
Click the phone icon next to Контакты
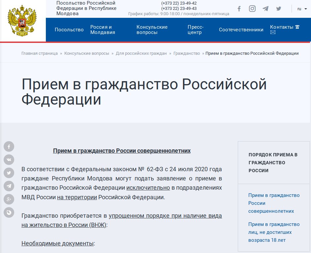coord(296,27)
